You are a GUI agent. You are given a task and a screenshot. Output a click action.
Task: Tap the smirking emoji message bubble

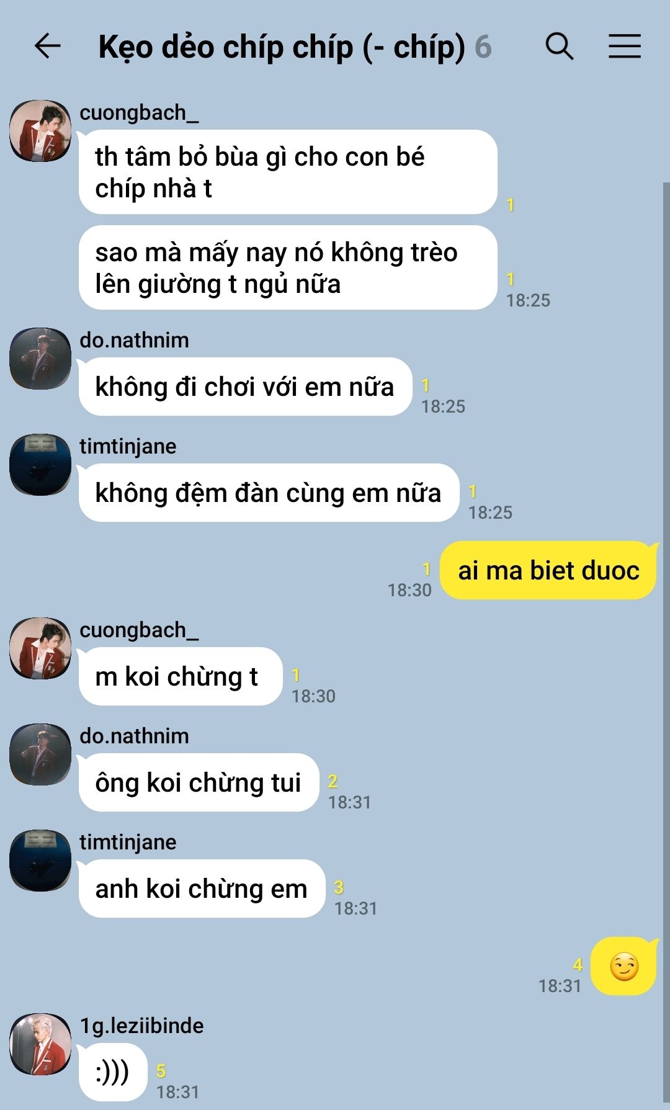[623, 966]
